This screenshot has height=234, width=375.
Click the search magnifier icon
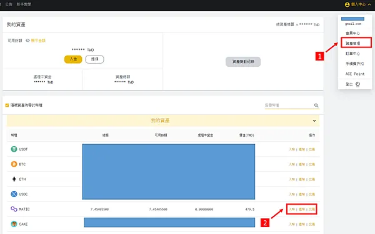click(x=316, y=105)
